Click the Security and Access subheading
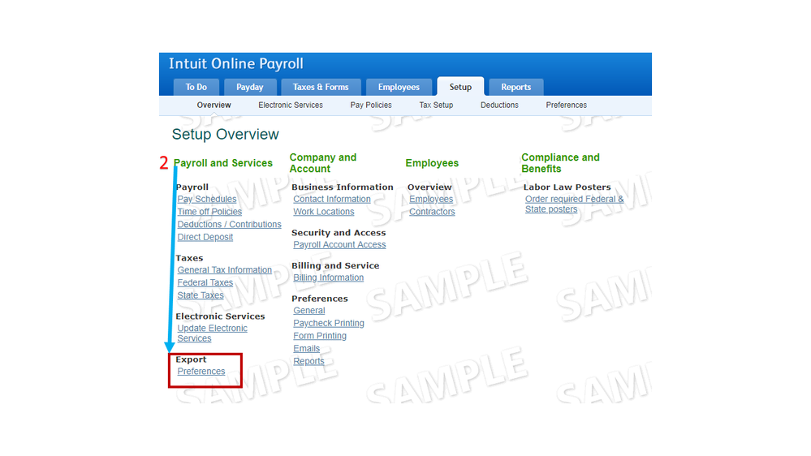 [339, 233]
